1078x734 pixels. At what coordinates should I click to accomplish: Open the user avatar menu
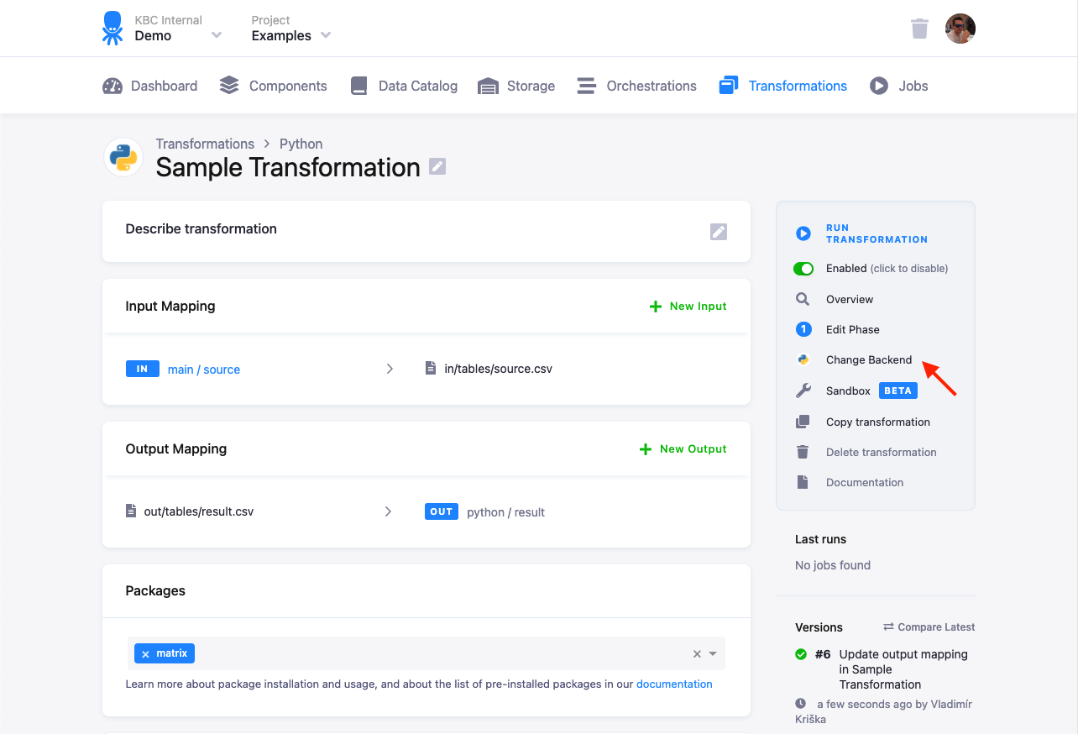(x=960, y=29)
